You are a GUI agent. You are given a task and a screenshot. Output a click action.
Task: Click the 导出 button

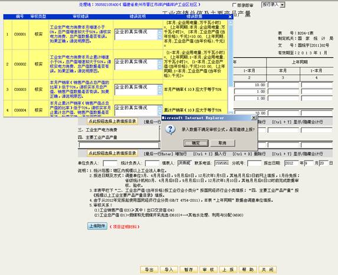[149, 270]
